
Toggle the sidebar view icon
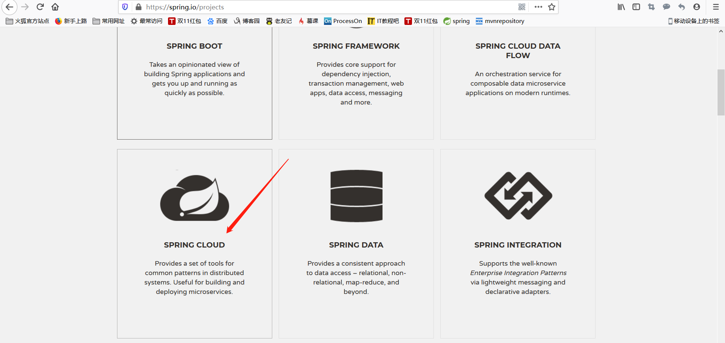pos(636,7)
